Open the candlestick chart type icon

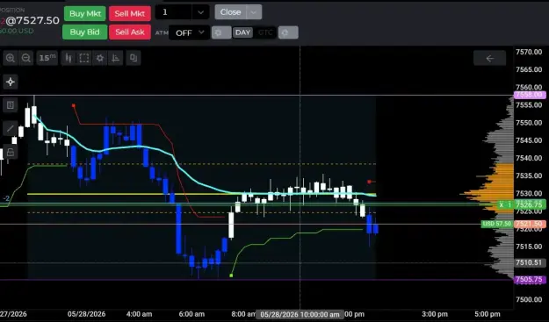69,58
